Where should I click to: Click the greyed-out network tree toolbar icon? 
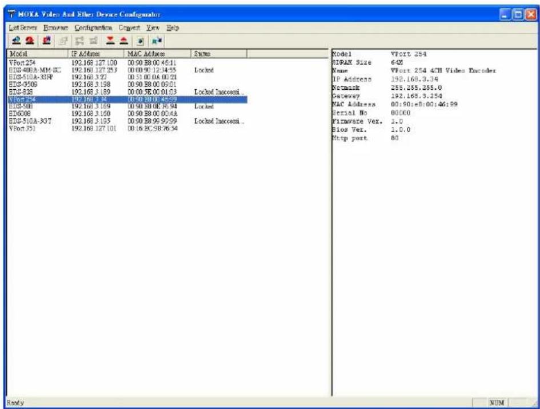(79, 41)
